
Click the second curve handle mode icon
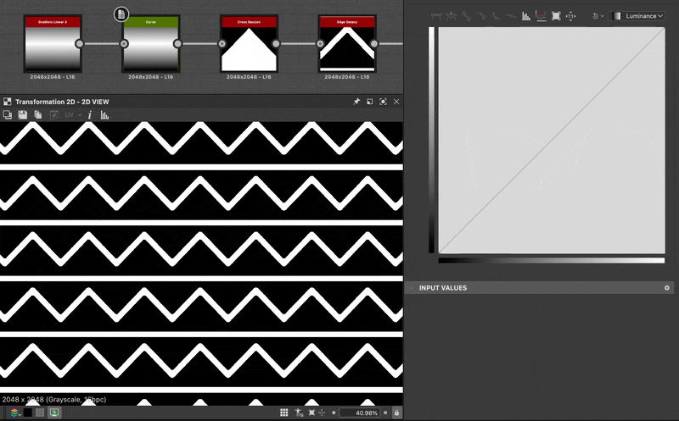coord(452,16)
